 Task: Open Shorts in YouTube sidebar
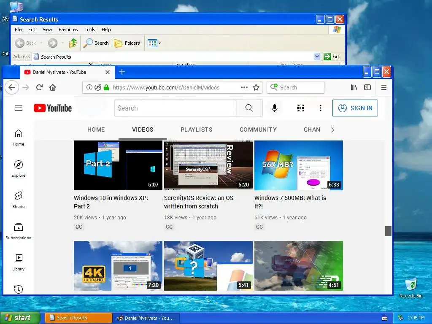pos(19,200)
